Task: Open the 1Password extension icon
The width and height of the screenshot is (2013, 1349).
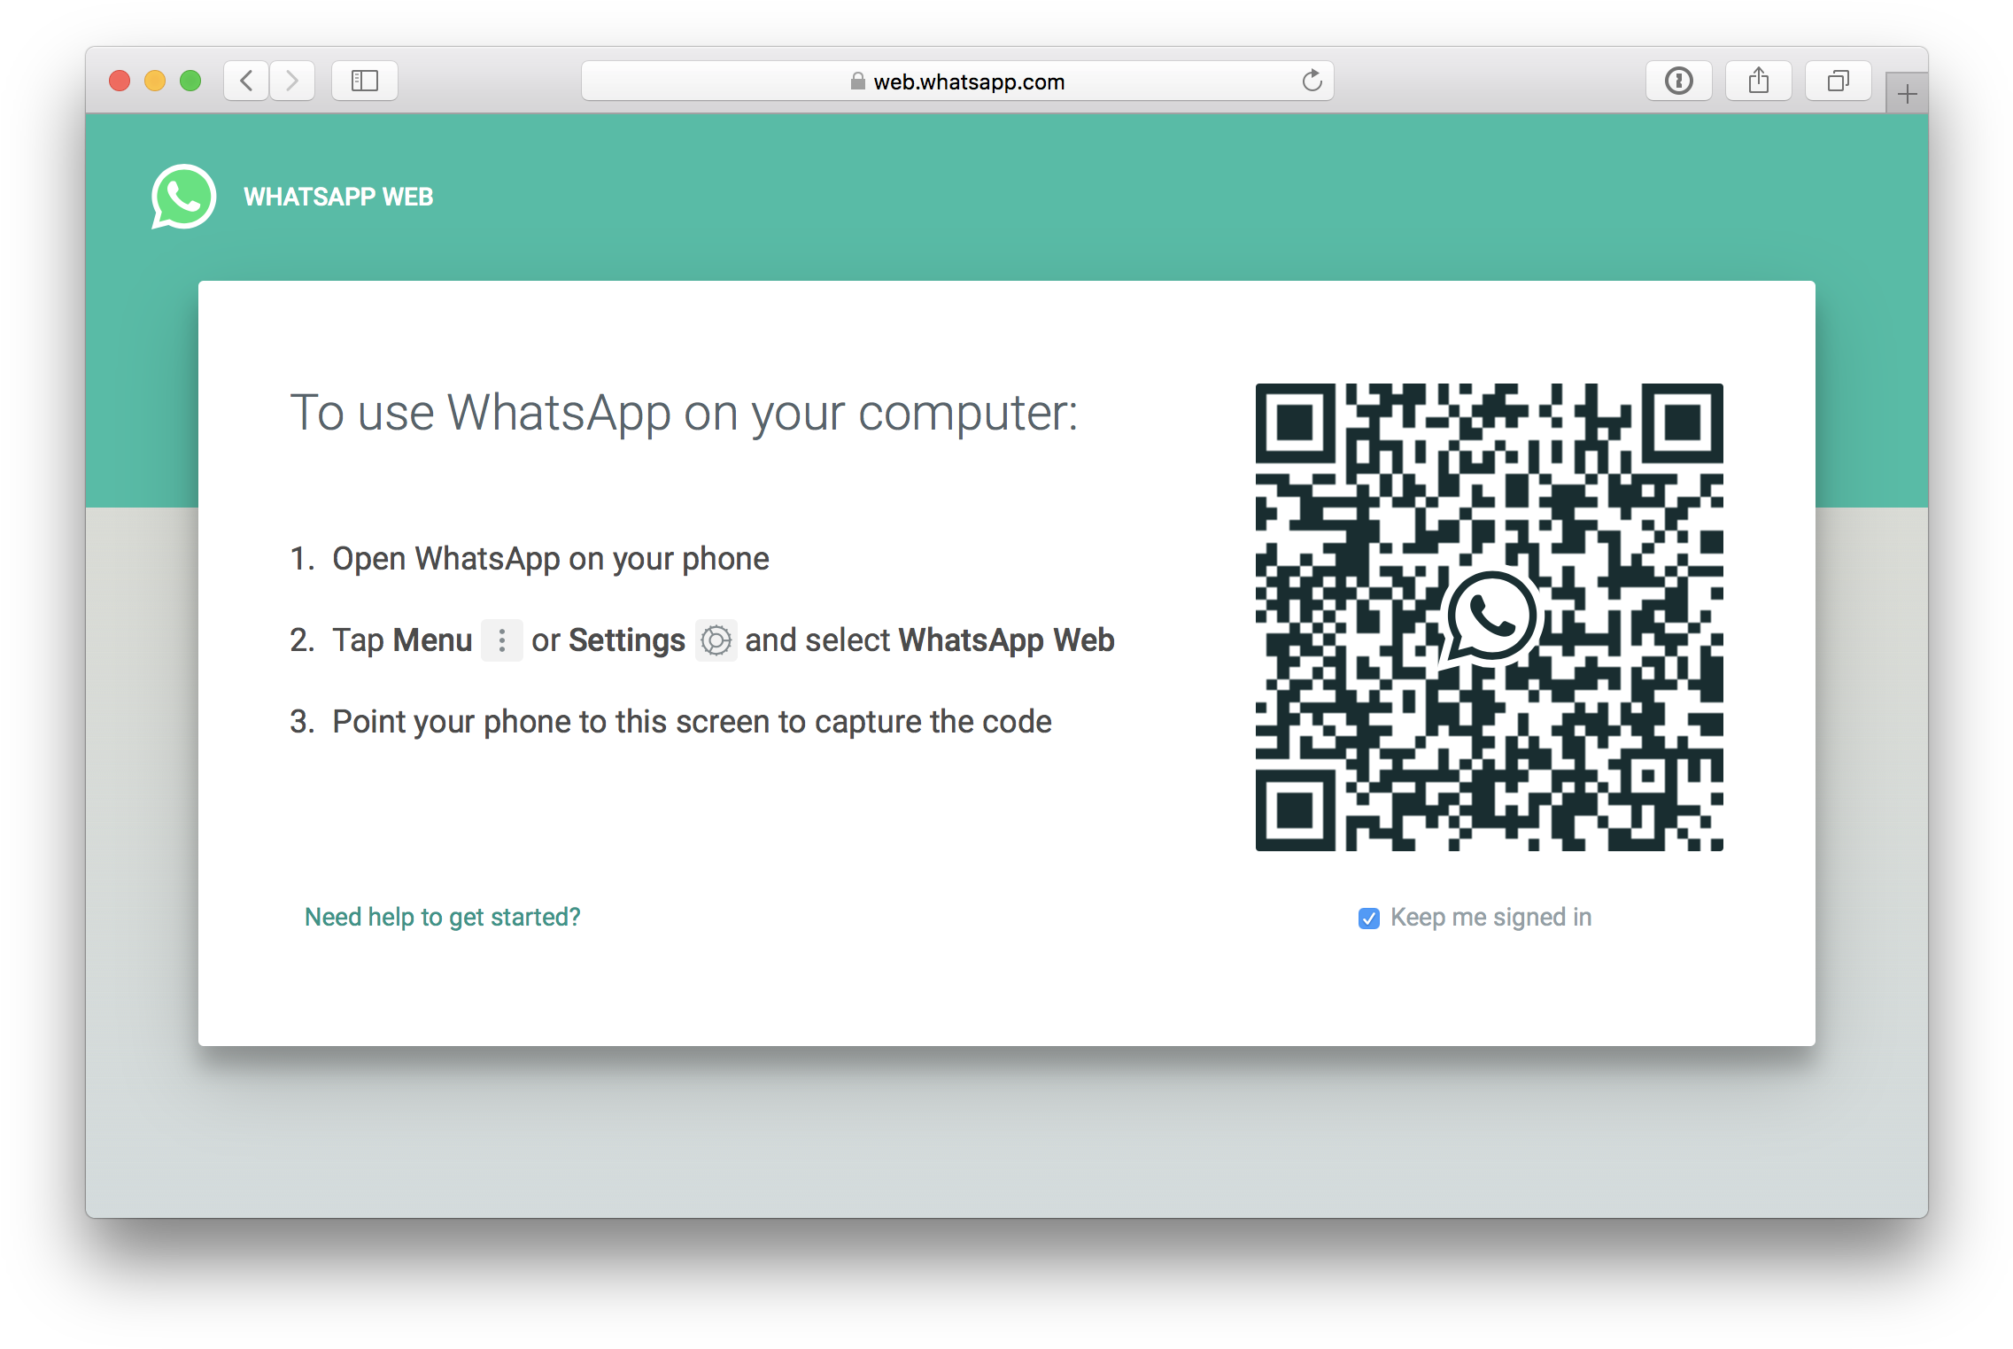Action: coord(1678,81)
